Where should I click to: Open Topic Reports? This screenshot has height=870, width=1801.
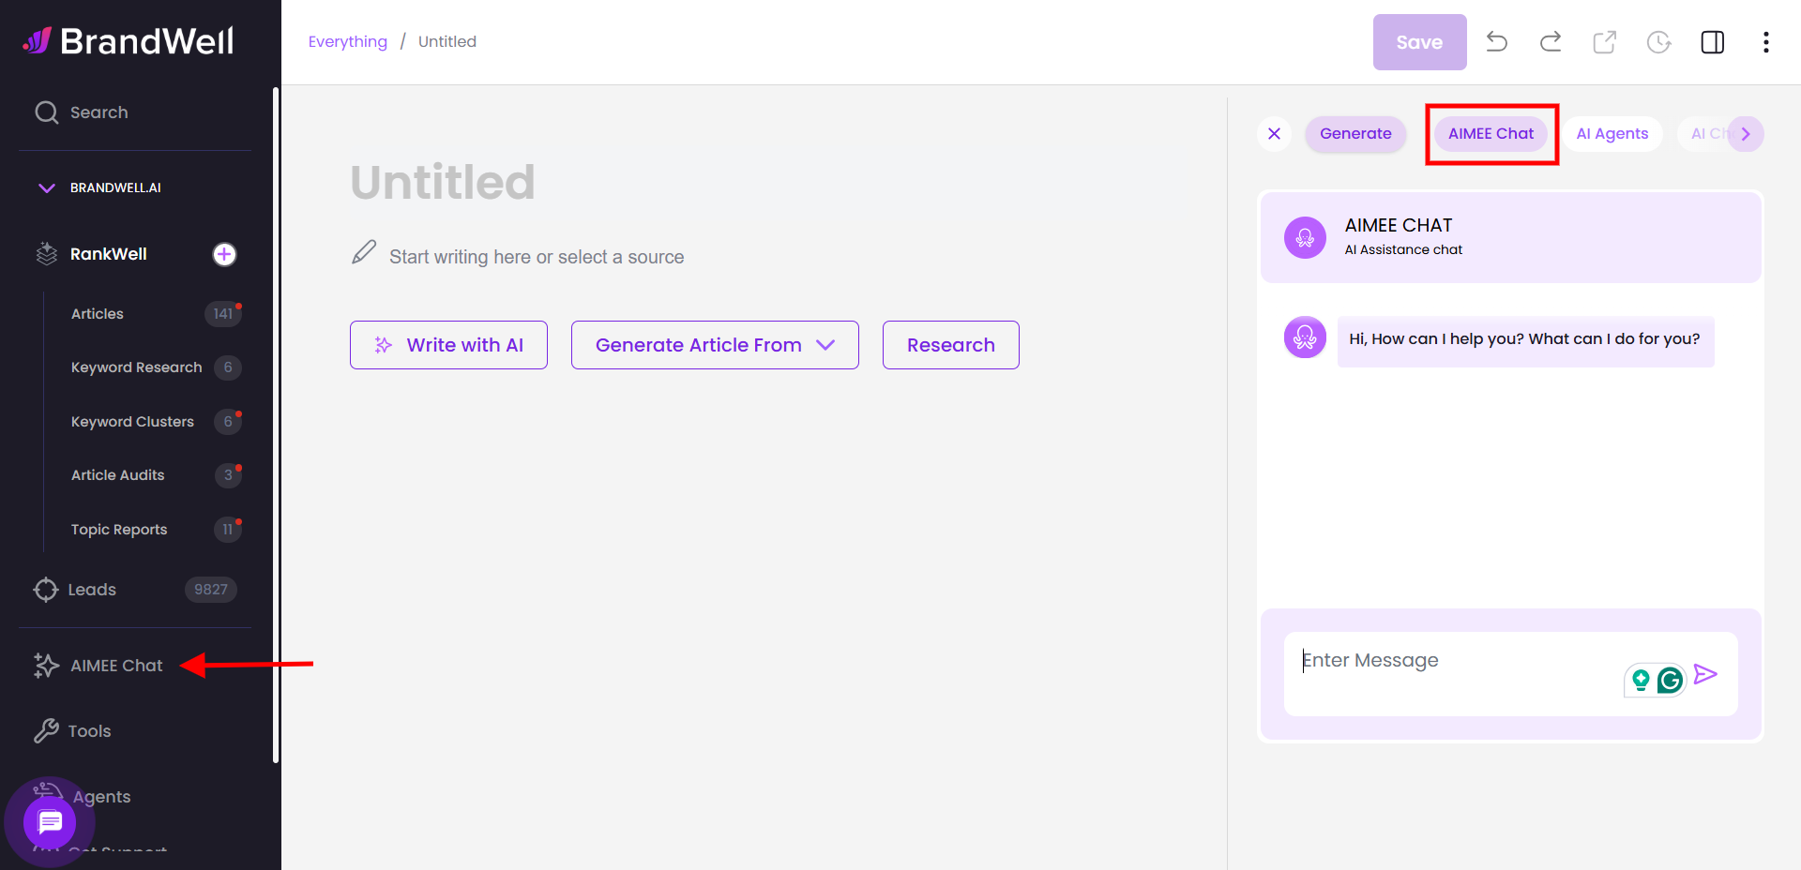(119, 530)
